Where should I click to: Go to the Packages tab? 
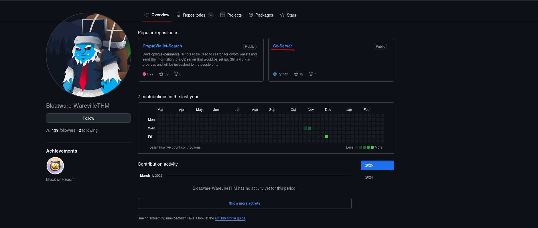click(261, 15)
